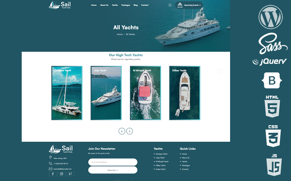This screenshot has height=181, width=291.
Task: Select the Al Mirqab Yacht card
Action: click(x=145, y=93)
